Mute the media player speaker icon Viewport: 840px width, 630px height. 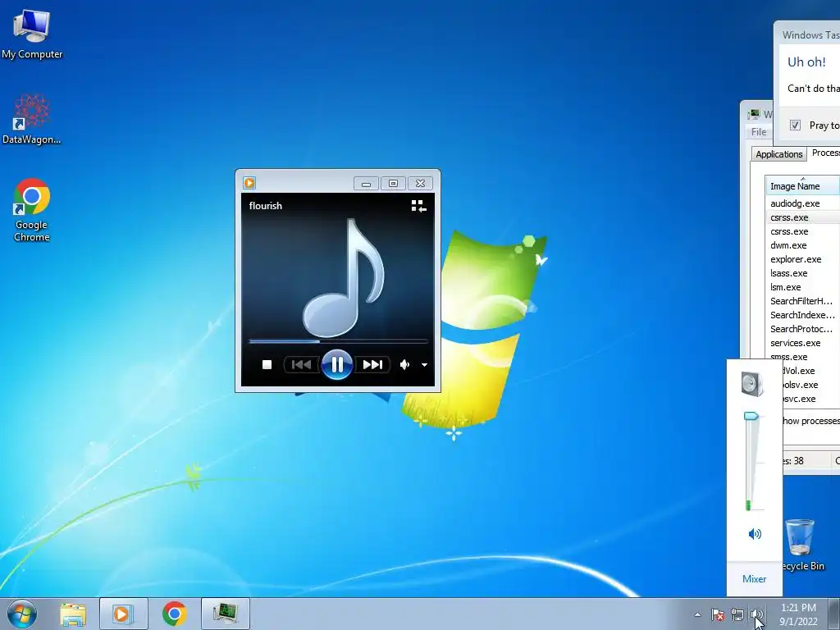(405, 365)
